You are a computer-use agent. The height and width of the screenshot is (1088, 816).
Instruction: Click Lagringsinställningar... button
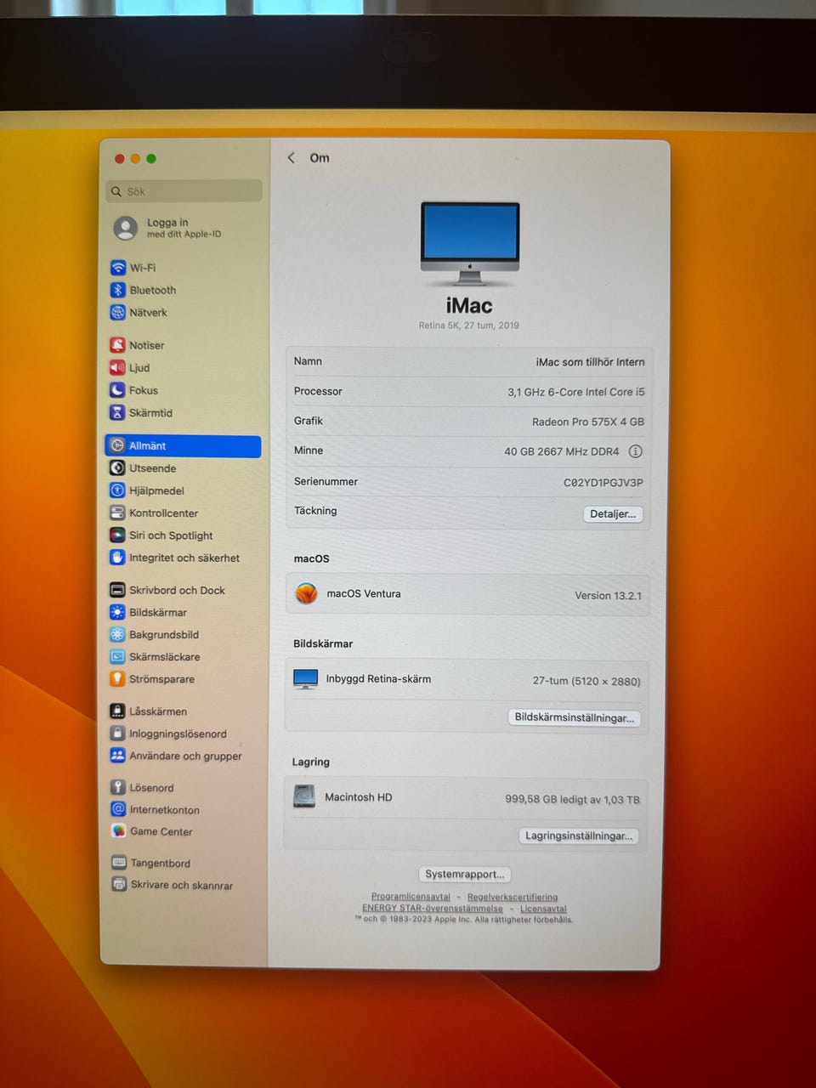click(x=578, y=836)
